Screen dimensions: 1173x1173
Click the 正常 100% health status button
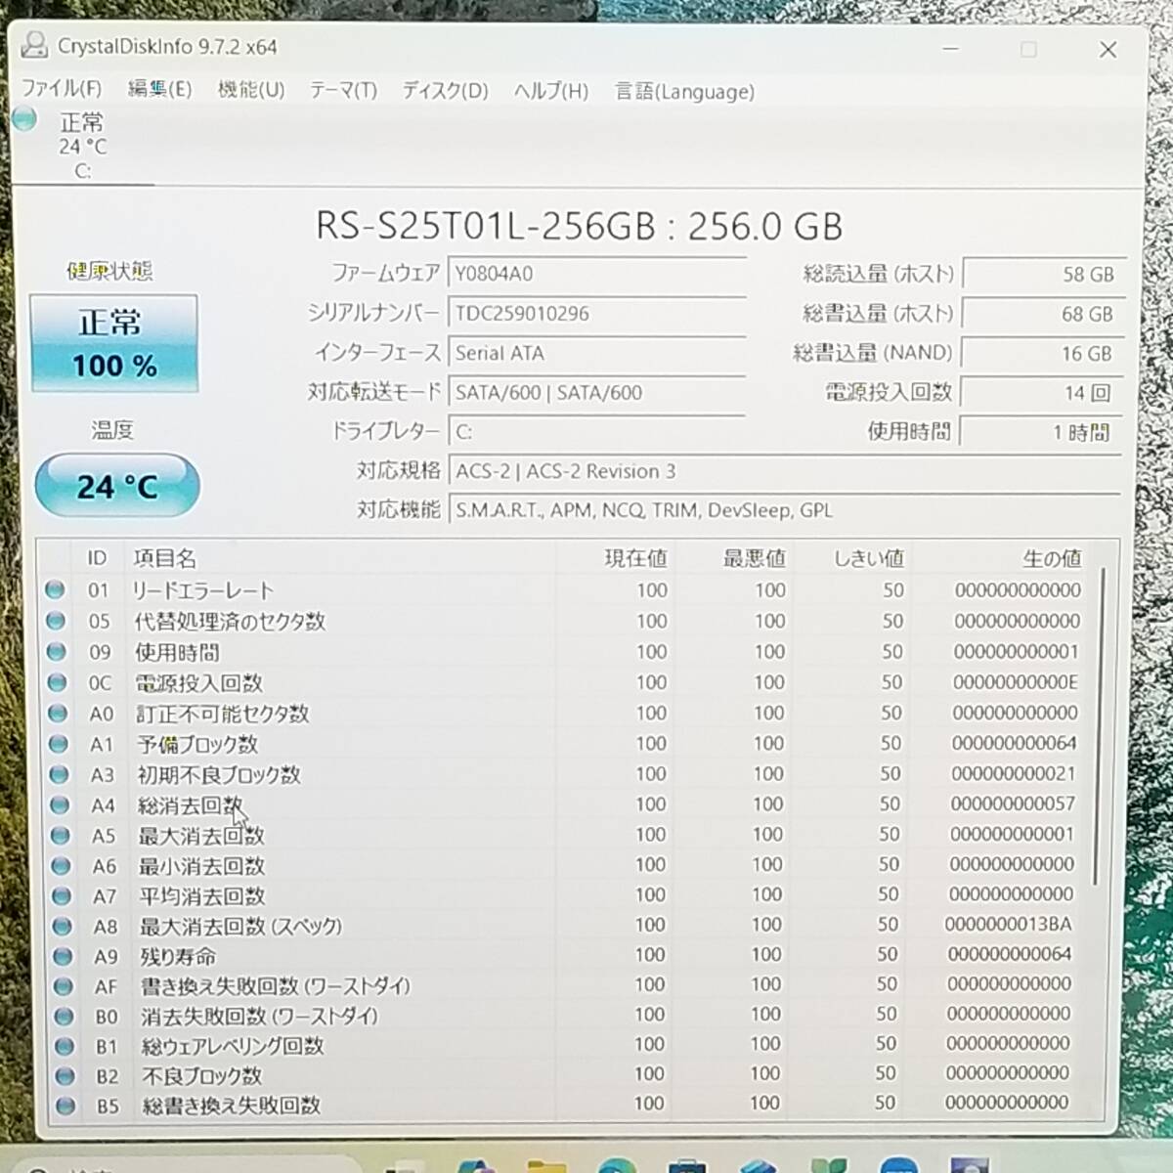pos(114,343)
